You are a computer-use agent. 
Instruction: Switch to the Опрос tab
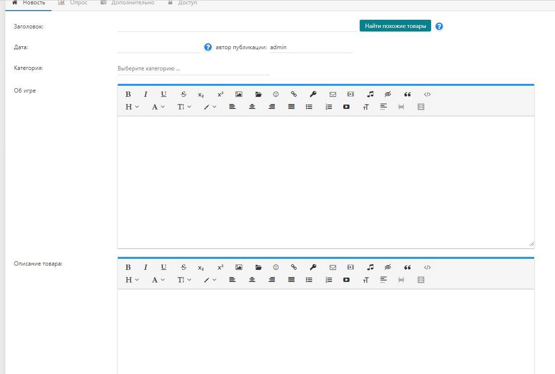click(x=73, y=3)
